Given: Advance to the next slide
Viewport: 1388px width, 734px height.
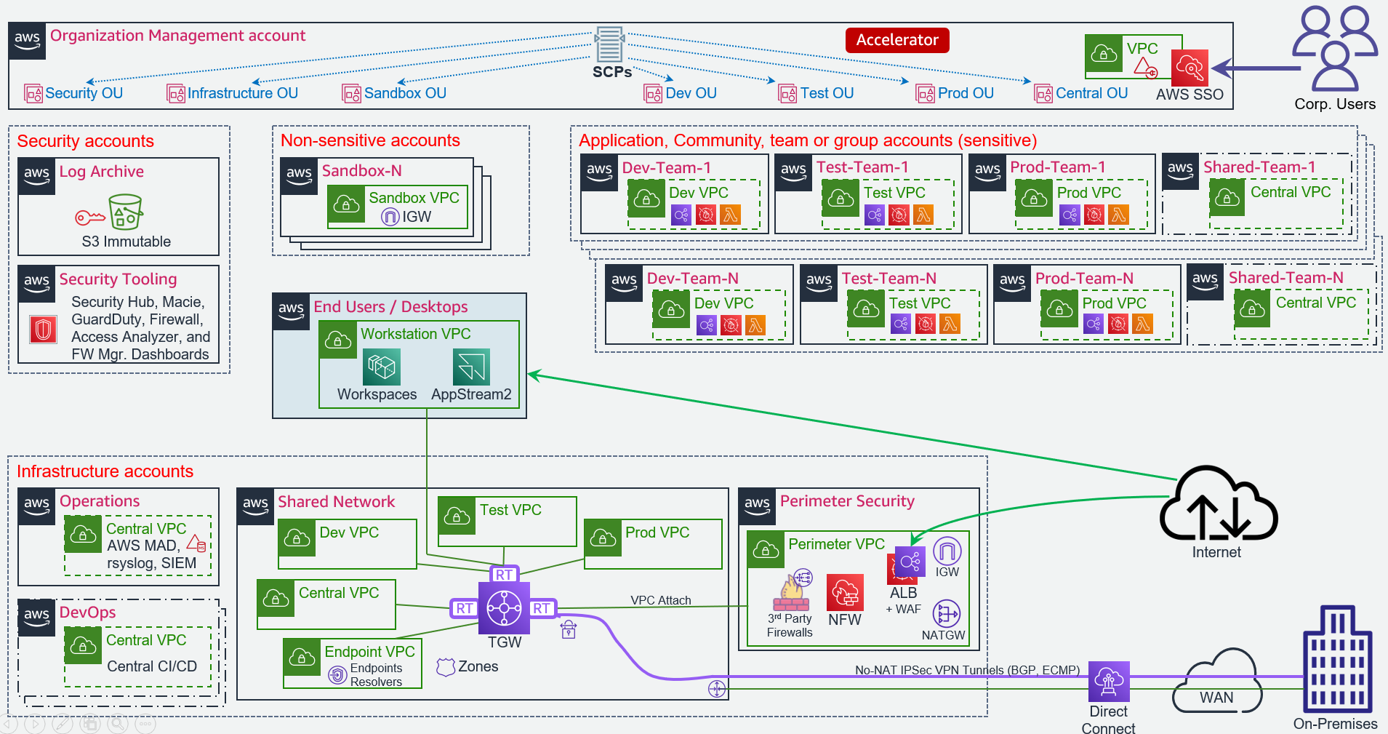Looking at the screenshot, I should 34,724.
